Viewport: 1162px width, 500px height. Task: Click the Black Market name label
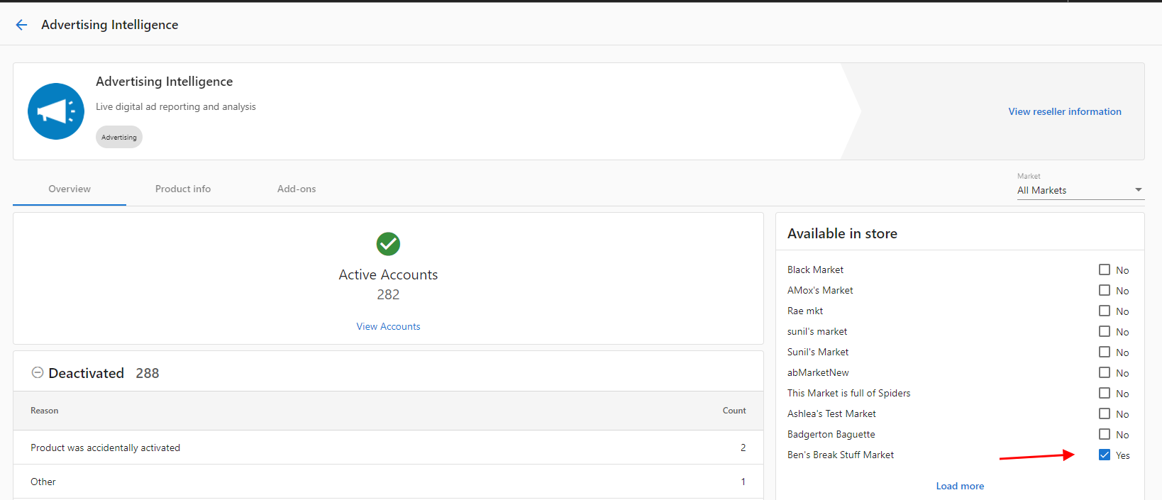[x=815, y=270]
